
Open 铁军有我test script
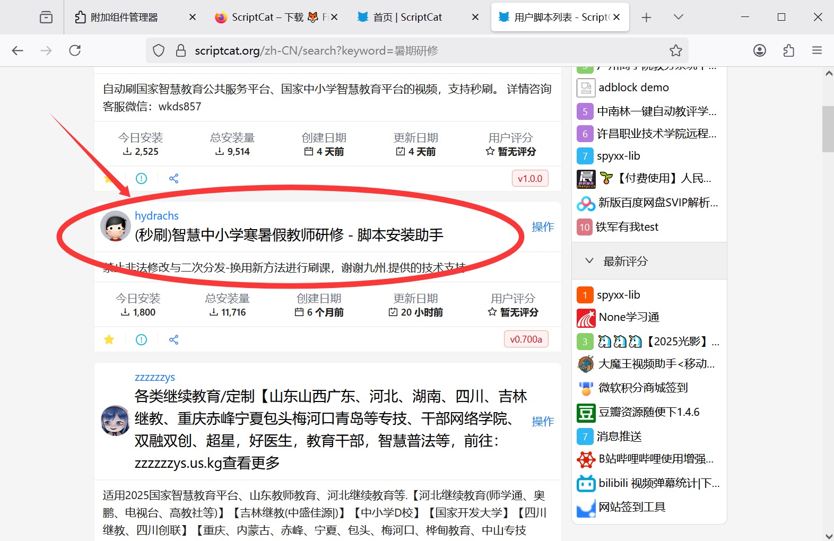tap(627, 227)
